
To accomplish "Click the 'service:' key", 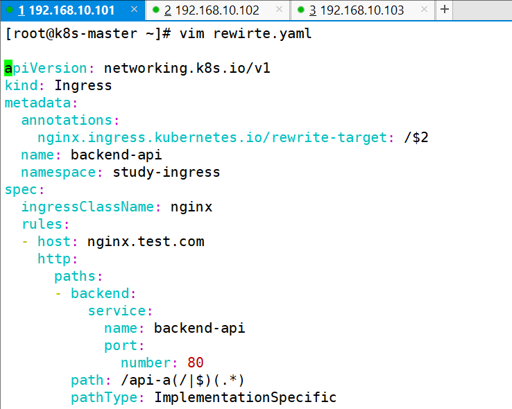I will (120, 311).
